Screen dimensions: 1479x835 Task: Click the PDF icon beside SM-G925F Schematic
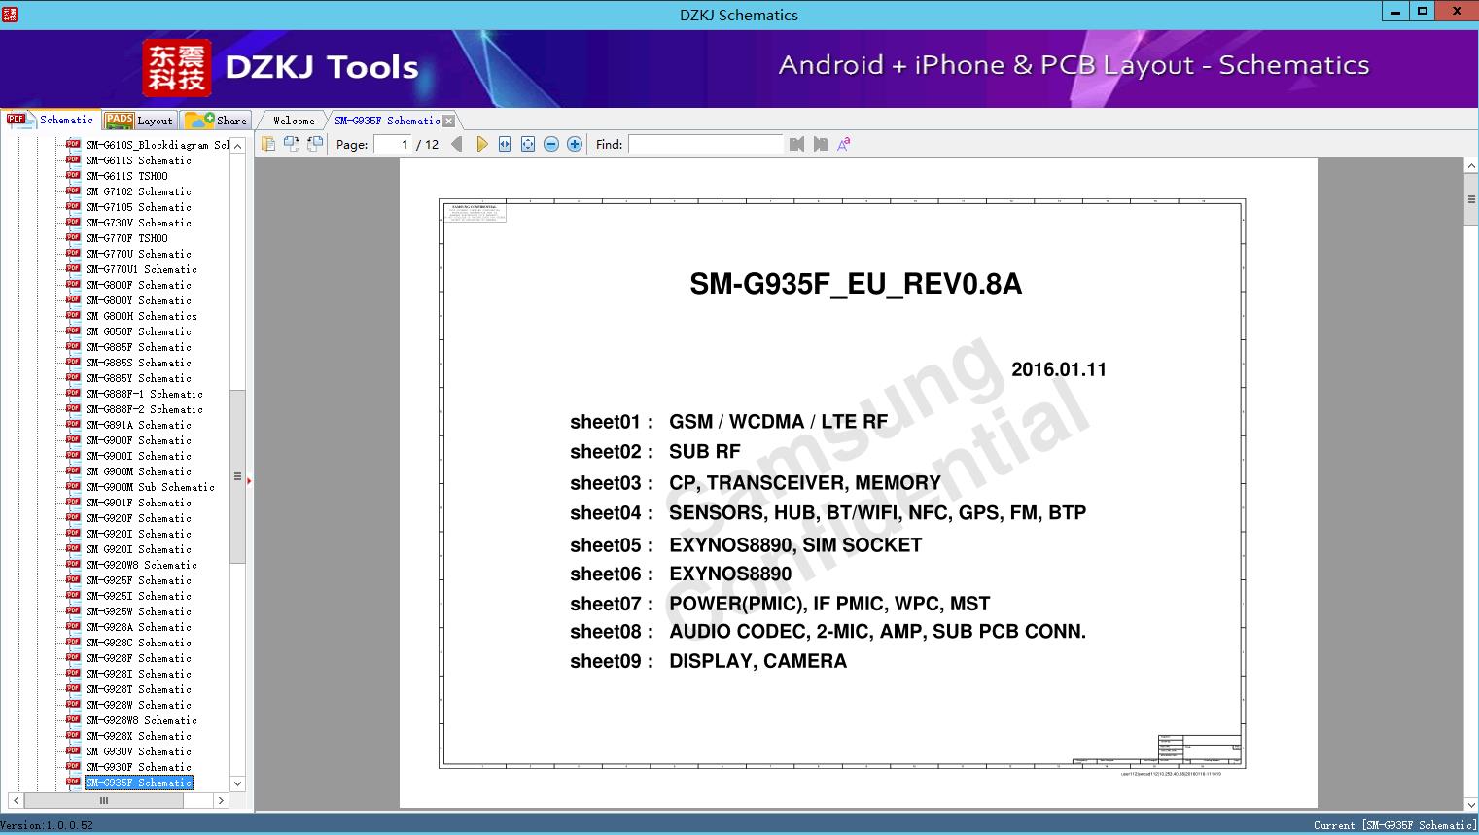click(73, 579)
